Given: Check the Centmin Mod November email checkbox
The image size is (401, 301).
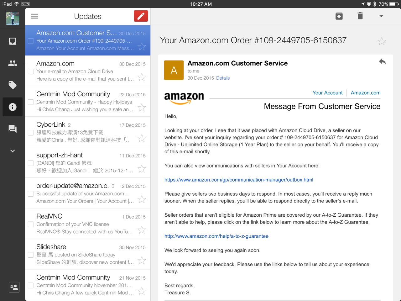Looking at the screenshot, I should click(31, 285).
